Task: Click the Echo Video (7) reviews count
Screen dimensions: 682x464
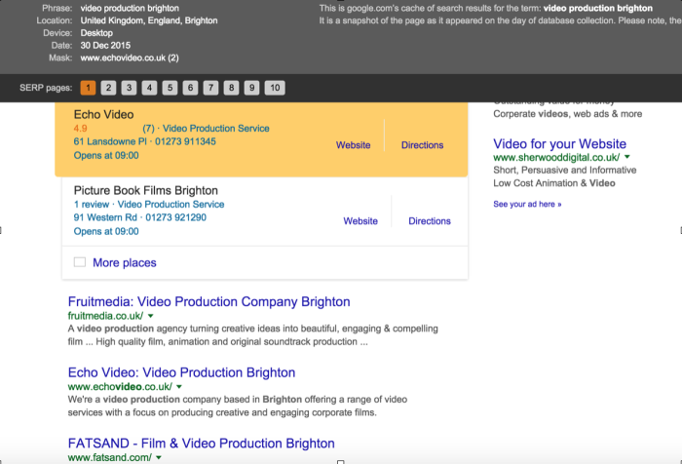Action: [148, 129]
